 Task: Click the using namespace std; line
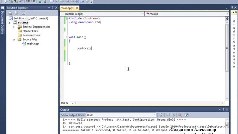pos(85,22)
